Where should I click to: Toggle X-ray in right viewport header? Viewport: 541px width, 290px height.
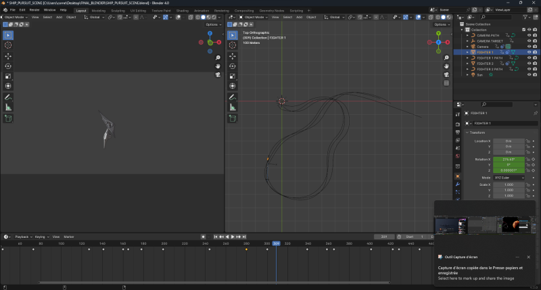click(x=431, y=18)
